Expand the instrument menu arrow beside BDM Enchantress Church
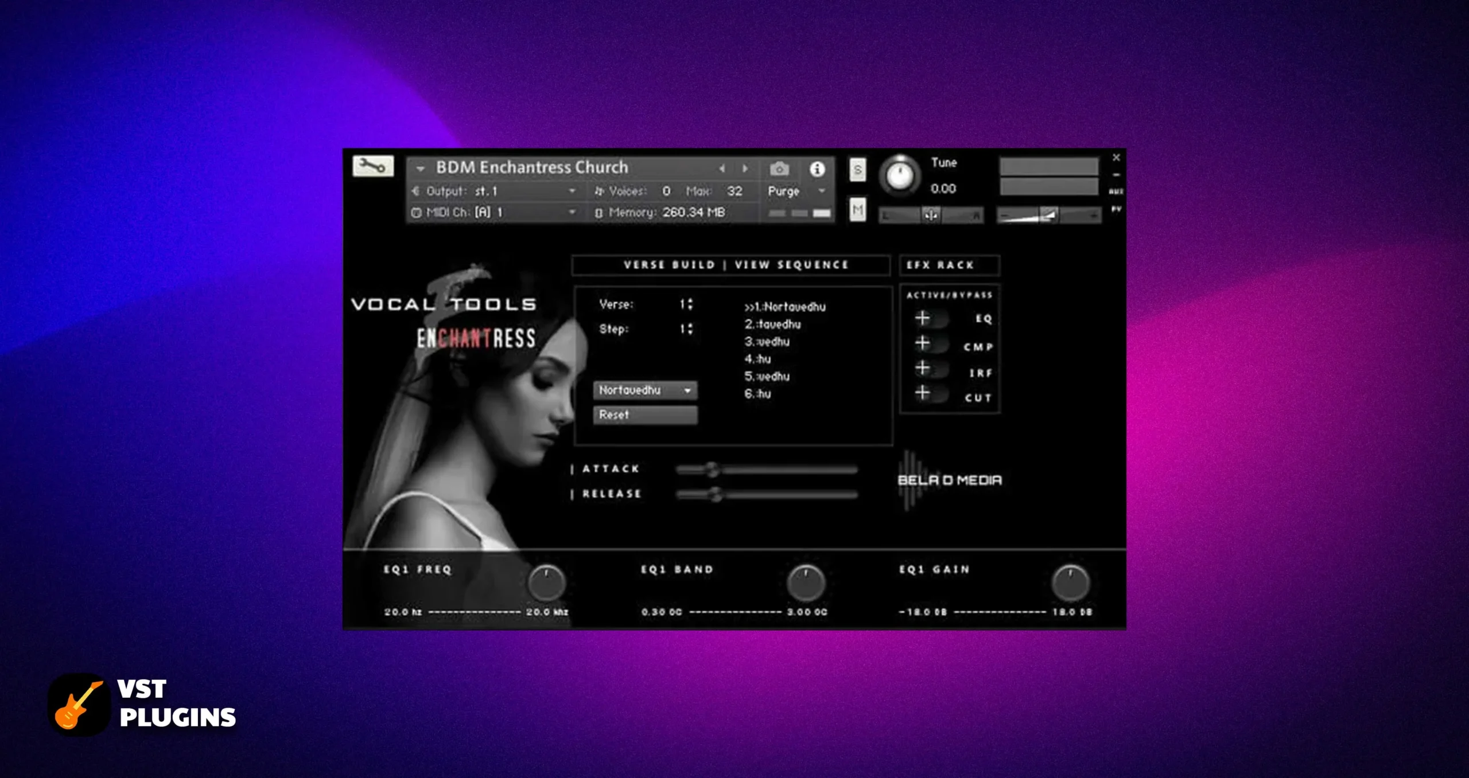The height and width of the screenshot is (778, 1469). tap(420, 169)
